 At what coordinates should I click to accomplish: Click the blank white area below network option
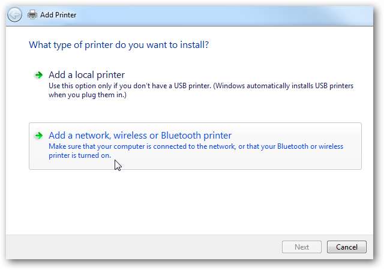pos(192,198)
